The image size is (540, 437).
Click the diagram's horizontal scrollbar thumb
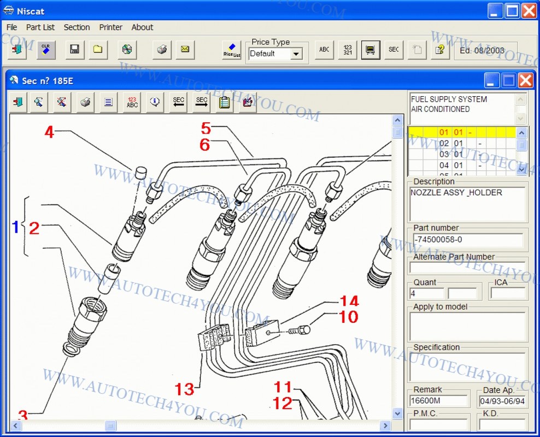110,426
